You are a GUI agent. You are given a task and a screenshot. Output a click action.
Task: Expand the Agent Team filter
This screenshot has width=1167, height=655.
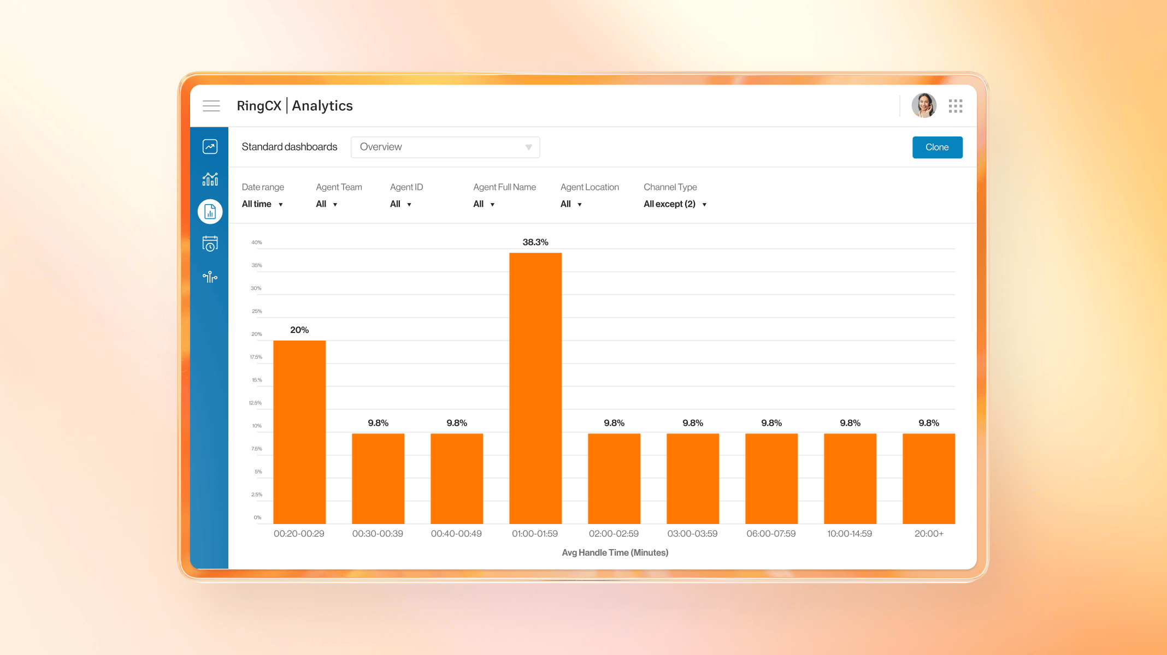click(x=327, y=204)
